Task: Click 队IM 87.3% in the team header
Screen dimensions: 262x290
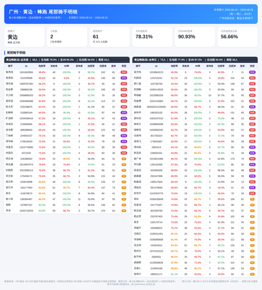Action: pyautogui.click(x=195, y=60)
